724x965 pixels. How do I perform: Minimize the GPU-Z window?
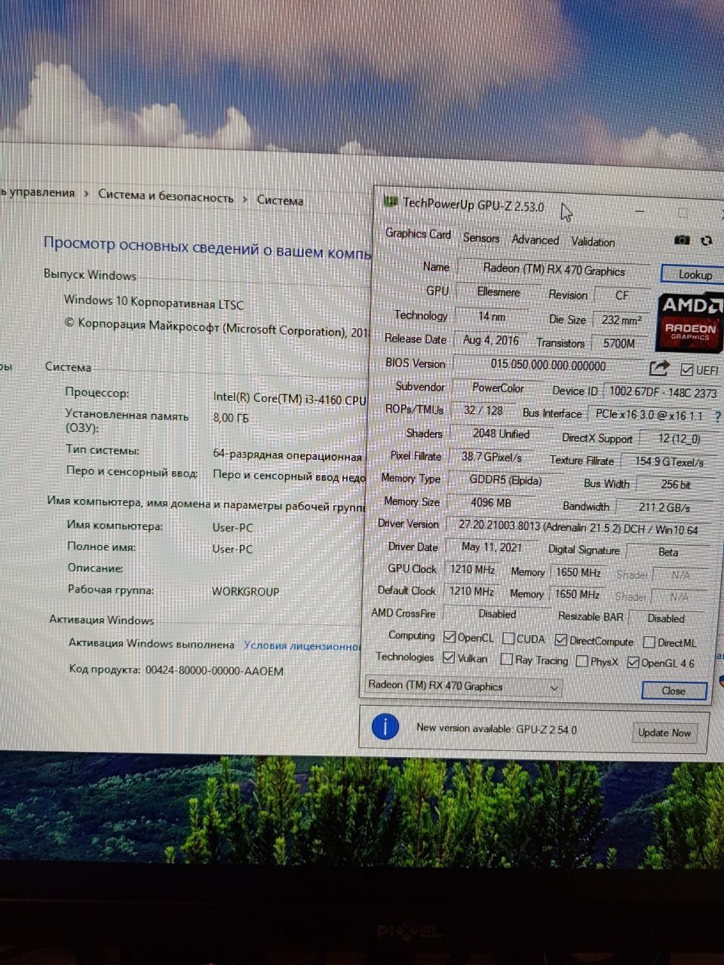(x=640, y=211)
